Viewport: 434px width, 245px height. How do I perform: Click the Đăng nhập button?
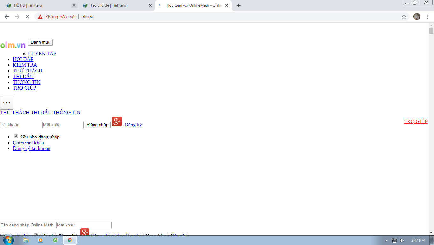click(98, 125)
